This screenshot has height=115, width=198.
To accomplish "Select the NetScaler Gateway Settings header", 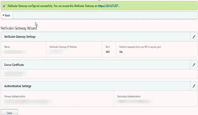I will (x=20, y=37).
